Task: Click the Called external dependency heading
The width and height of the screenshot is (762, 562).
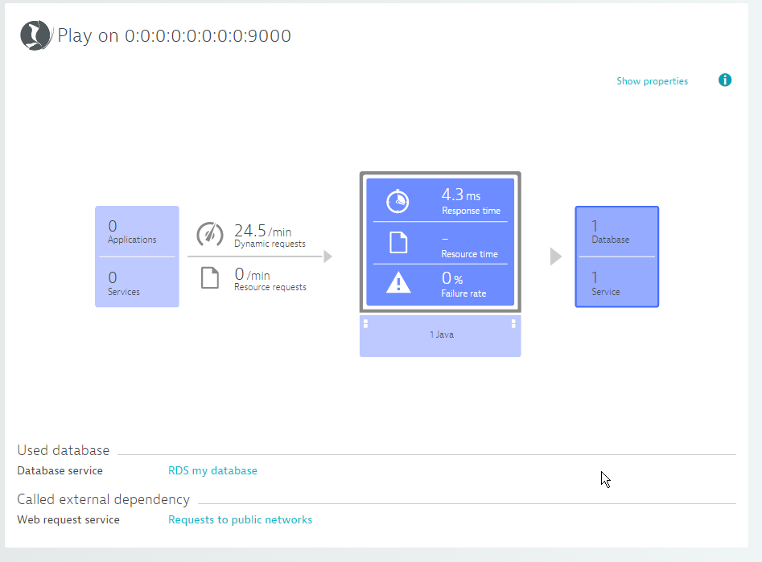Action: (x=104, y=499)
